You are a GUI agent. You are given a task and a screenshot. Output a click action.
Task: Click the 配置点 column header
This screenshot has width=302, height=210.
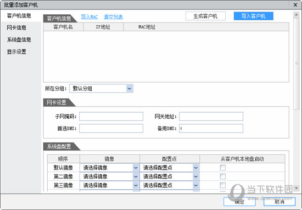click(170, 159)
